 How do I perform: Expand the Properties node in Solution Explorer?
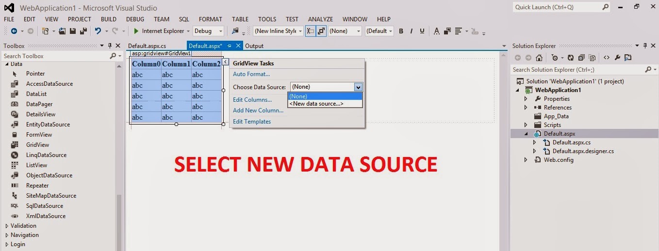click(526, 99)
